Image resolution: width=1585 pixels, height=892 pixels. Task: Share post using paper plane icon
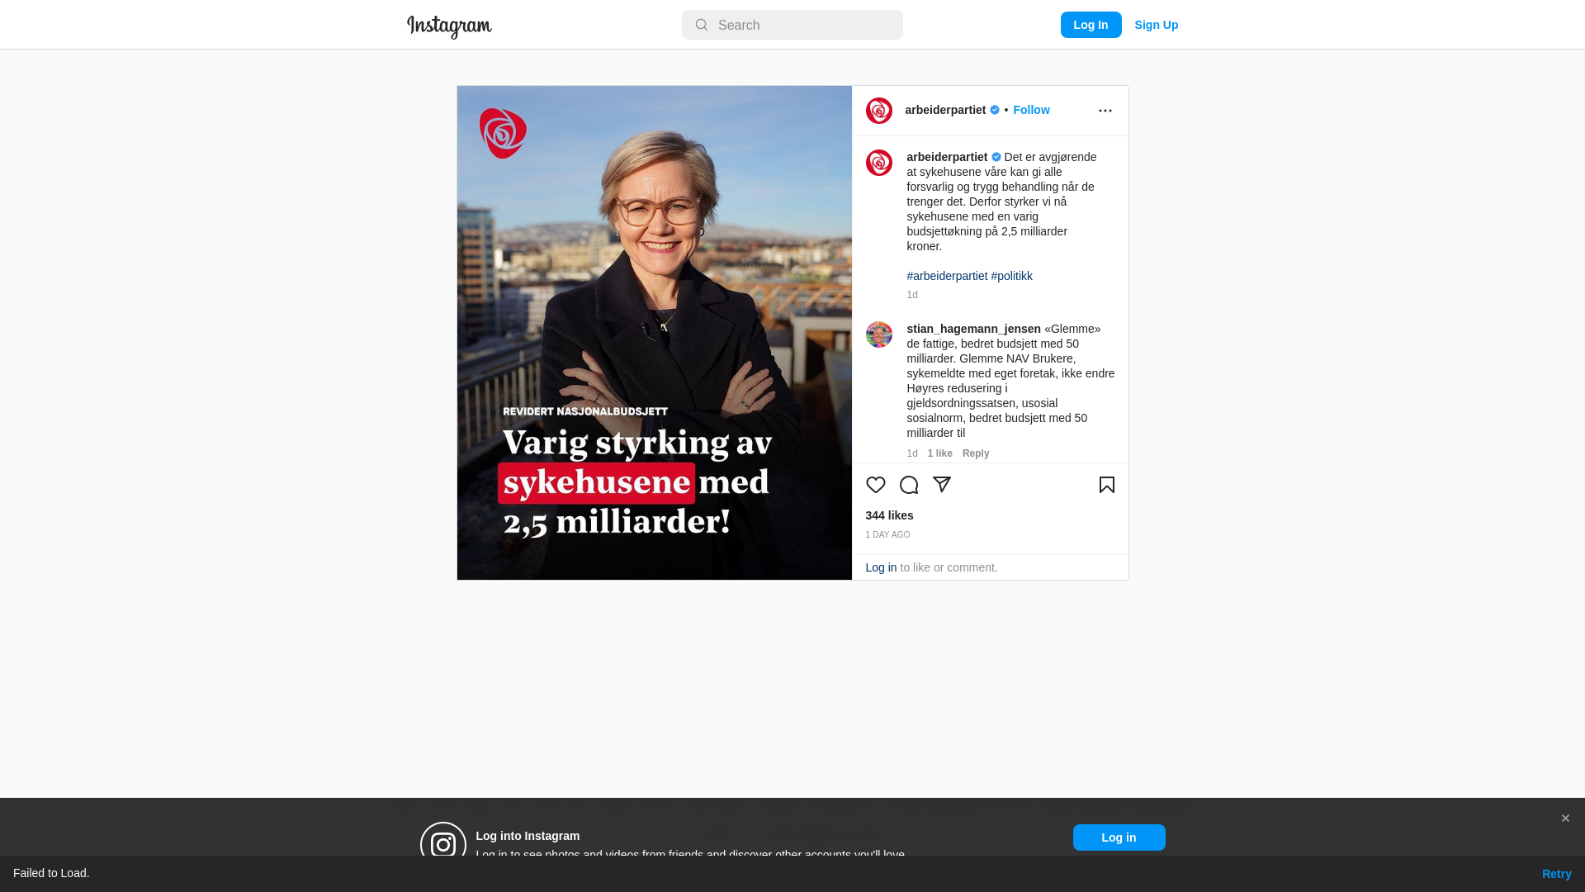[x=942, y=485]
